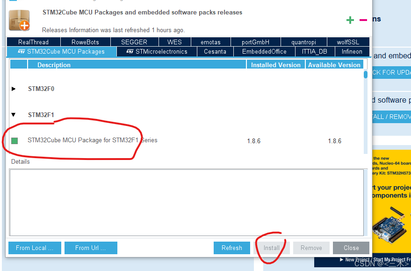The height and width of the screenshot is (271, 411).
Task: Click the Remove button
Action: tap(311, 248)
